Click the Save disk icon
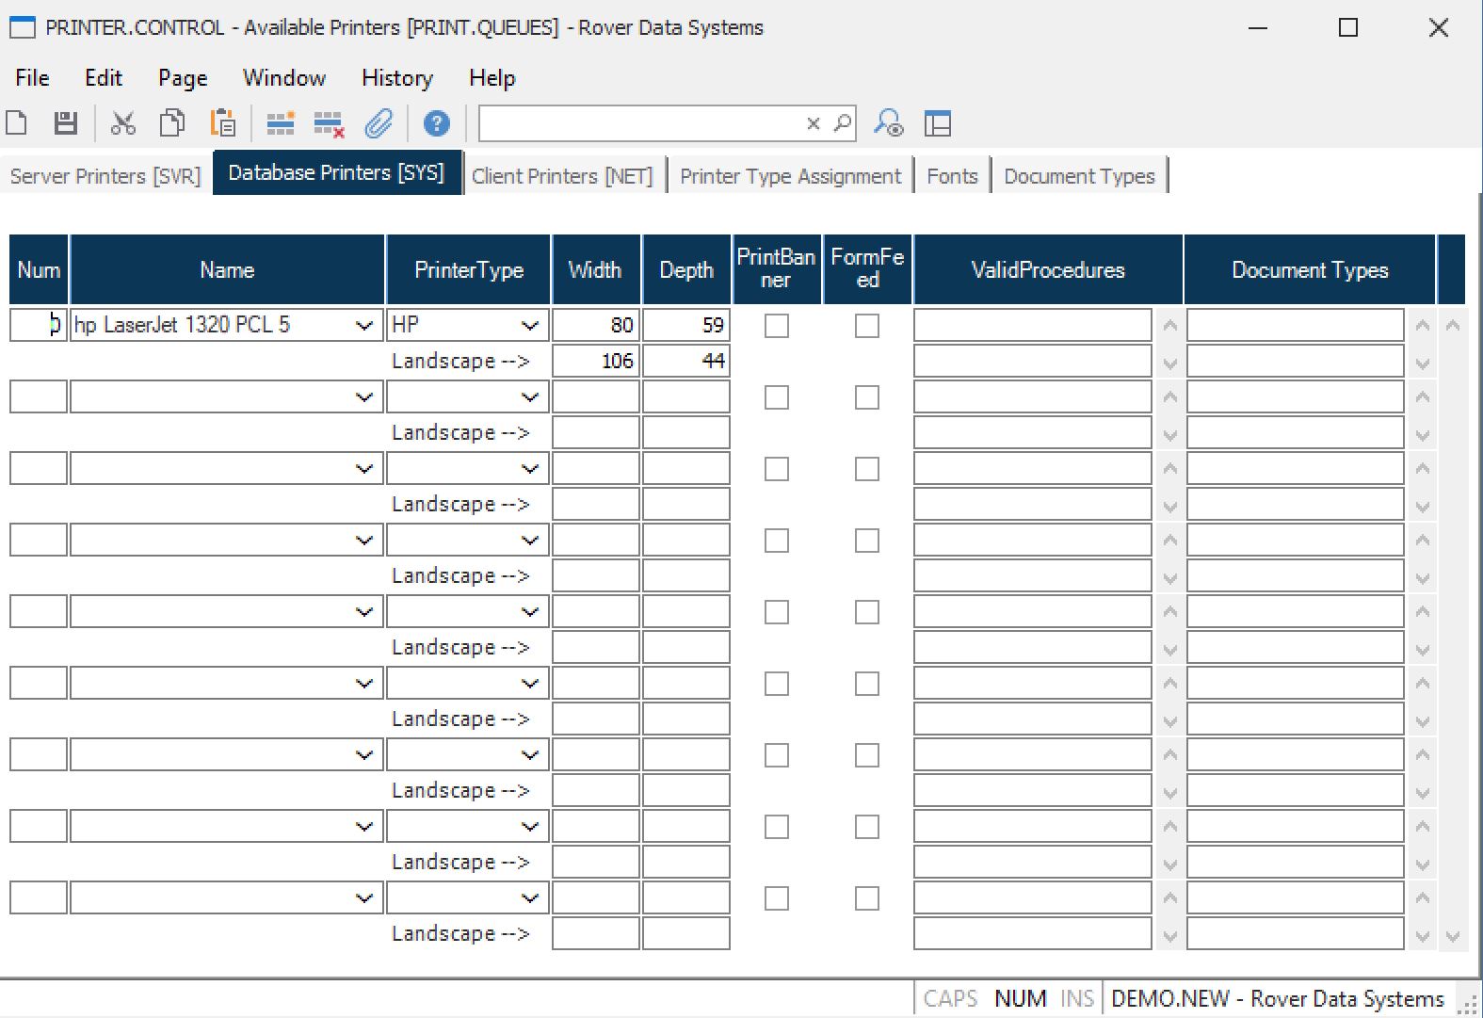 65,123
